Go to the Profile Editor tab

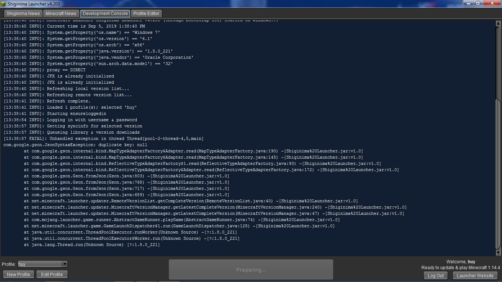[146, 14]
